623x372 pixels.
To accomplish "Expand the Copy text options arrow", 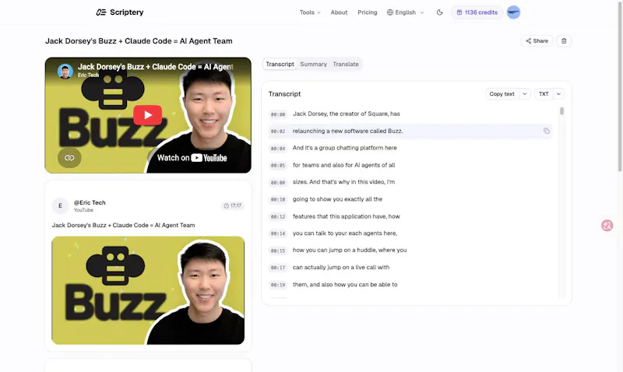I will pyautogui.click(x=524, y=94).
